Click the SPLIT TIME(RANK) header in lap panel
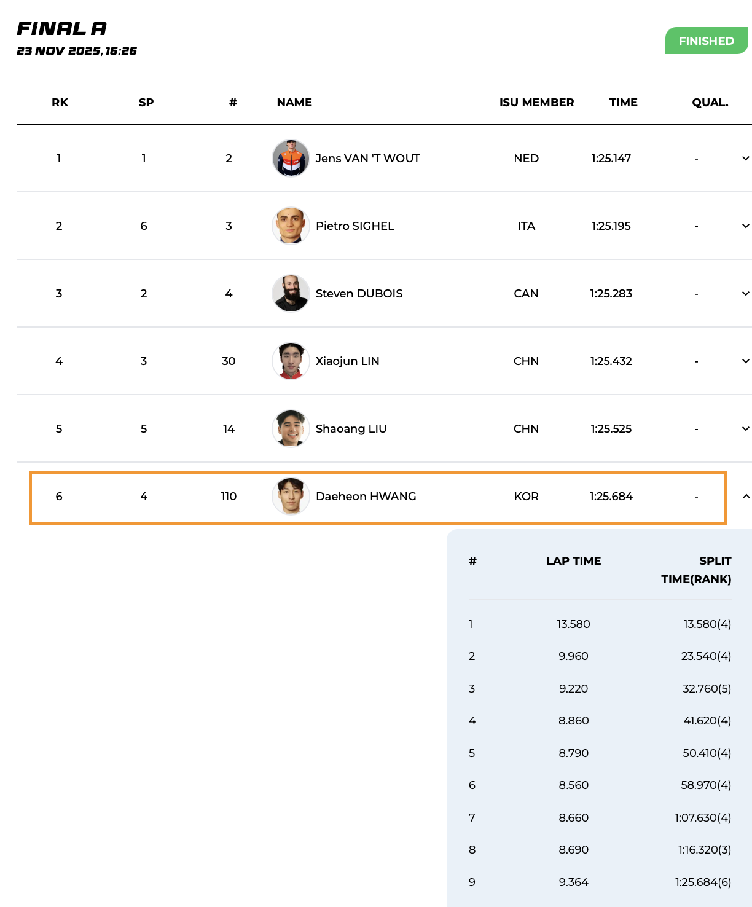The width and height of the screenshot is (752, 907). (695, 570)
